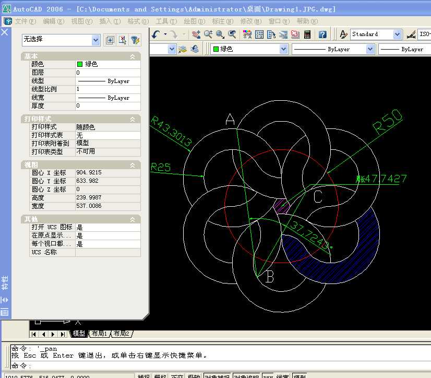Switch to the 布局2 layout tab
This screenshot has height=378, width=431.
121,334
